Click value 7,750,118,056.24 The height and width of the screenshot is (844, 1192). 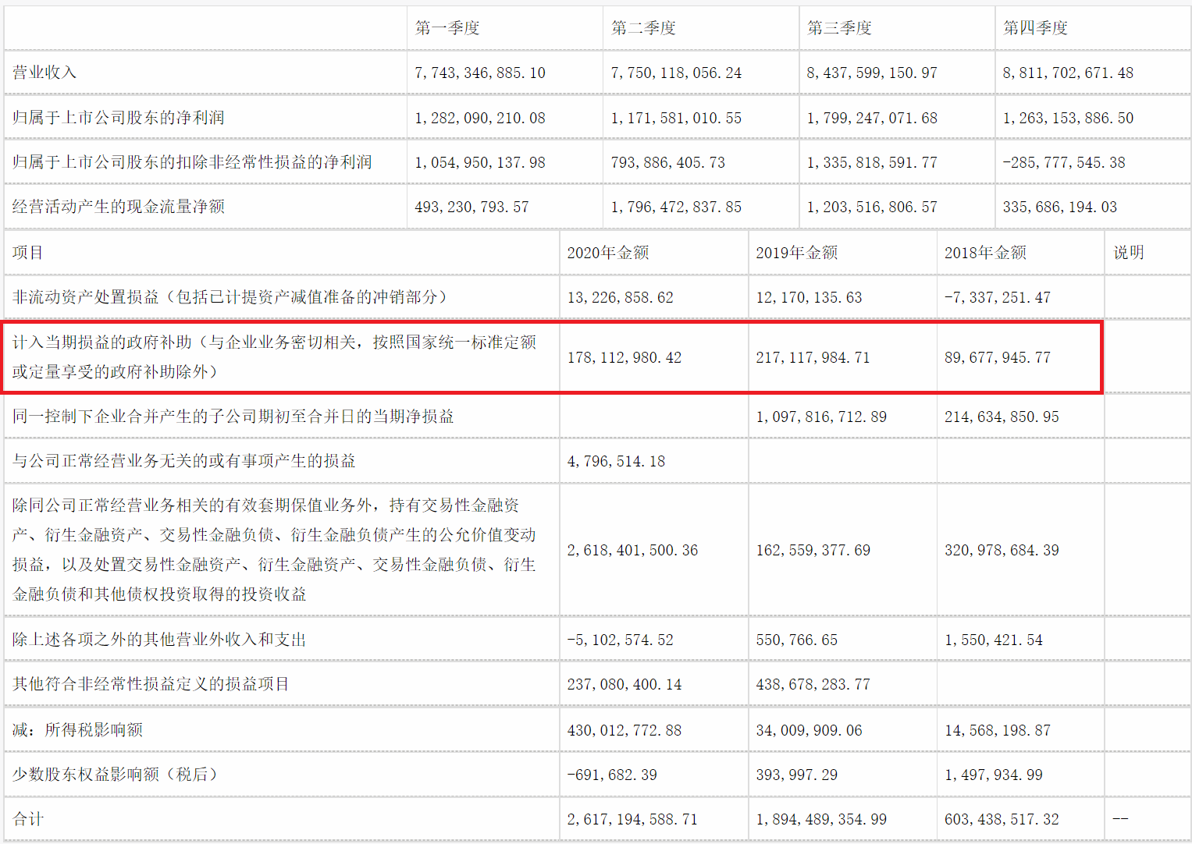pos(676,73)
